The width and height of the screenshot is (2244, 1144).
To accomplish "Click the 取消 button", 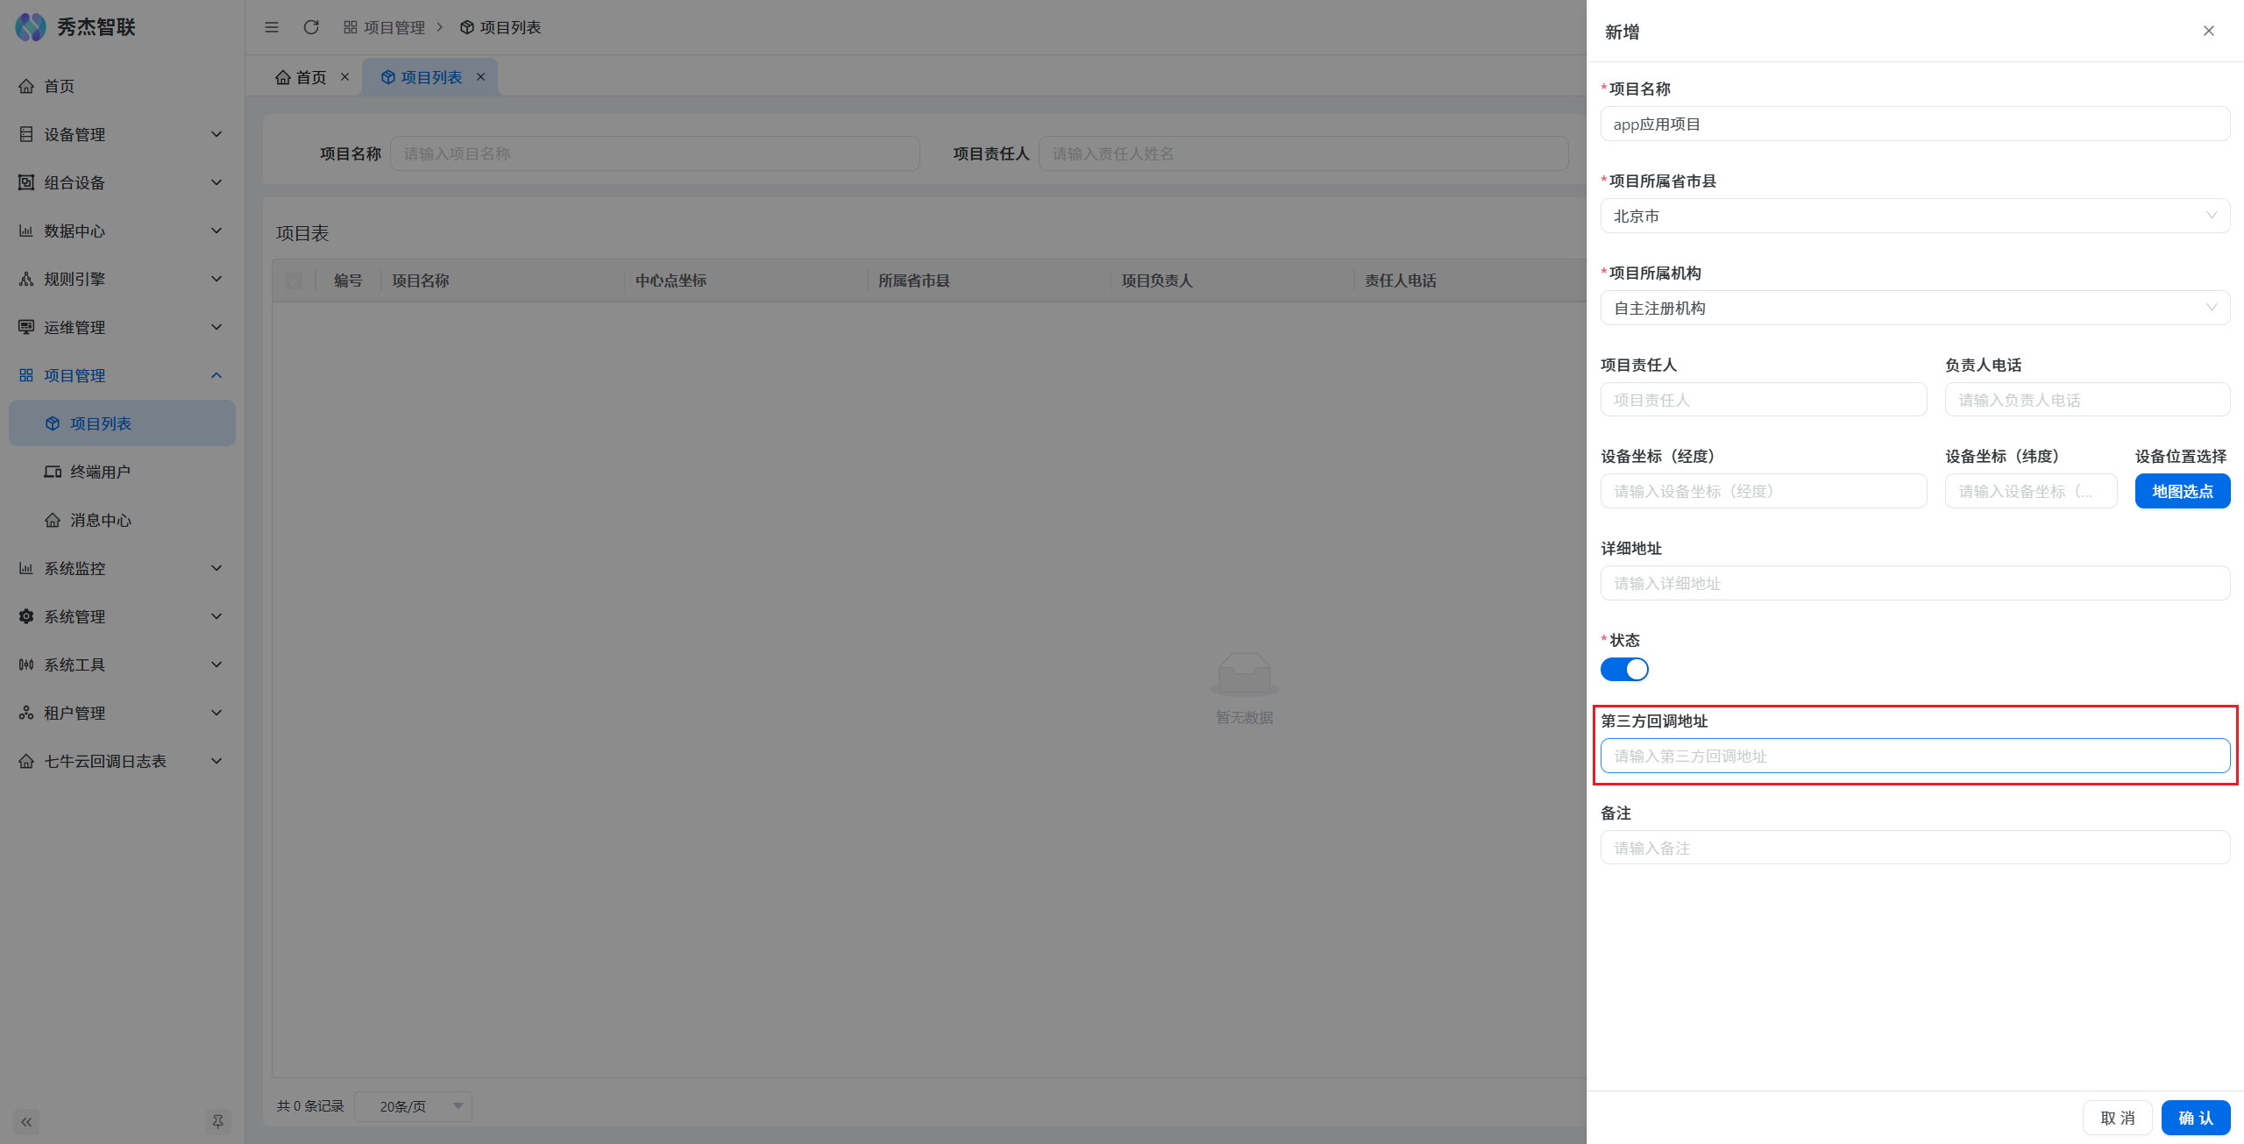I will (2117, 1118).
